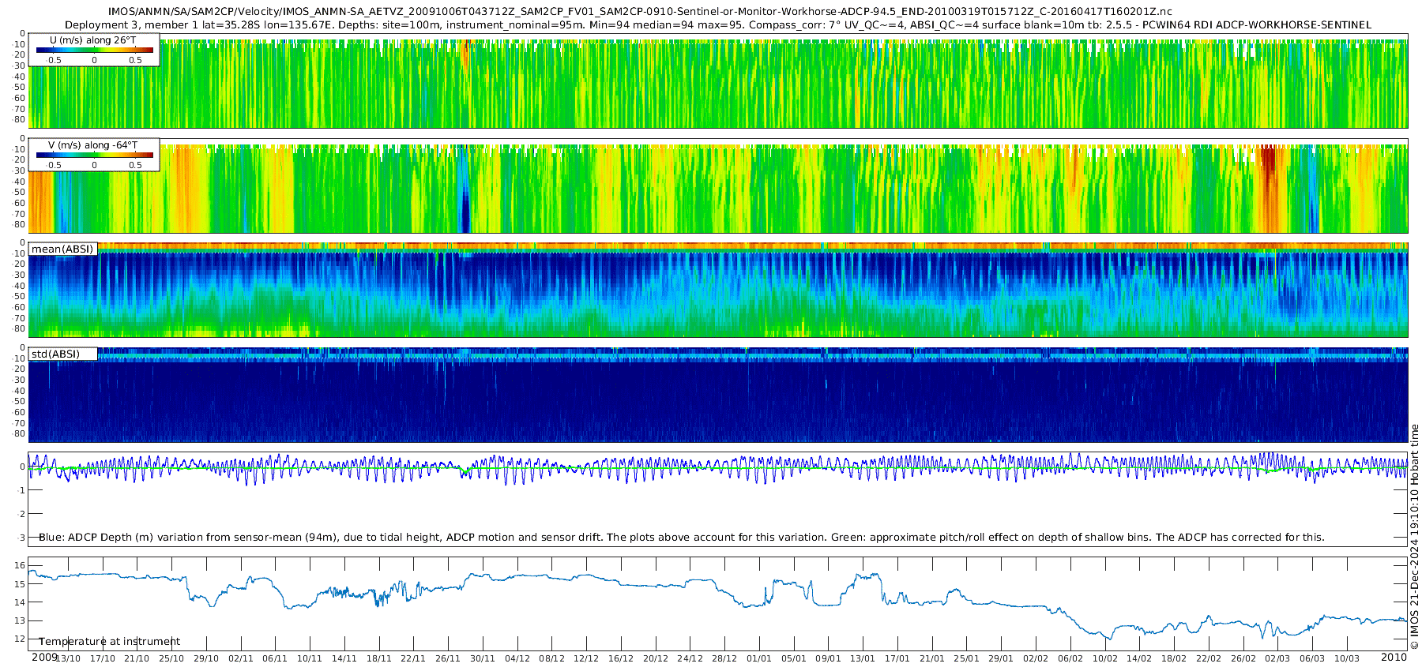Click the U velocity colorbar legend
The image size is (1422, 671).
click(x=94, y=50)
